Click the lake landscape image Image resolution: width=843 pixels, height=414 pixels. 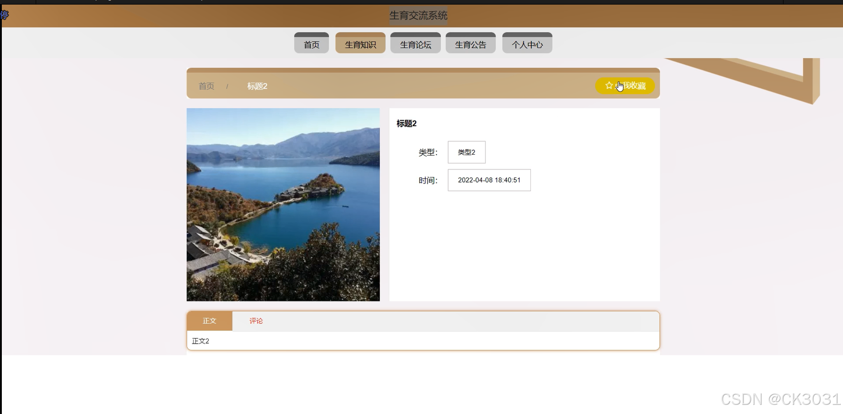pyautogui.click(x=283, y=204)
